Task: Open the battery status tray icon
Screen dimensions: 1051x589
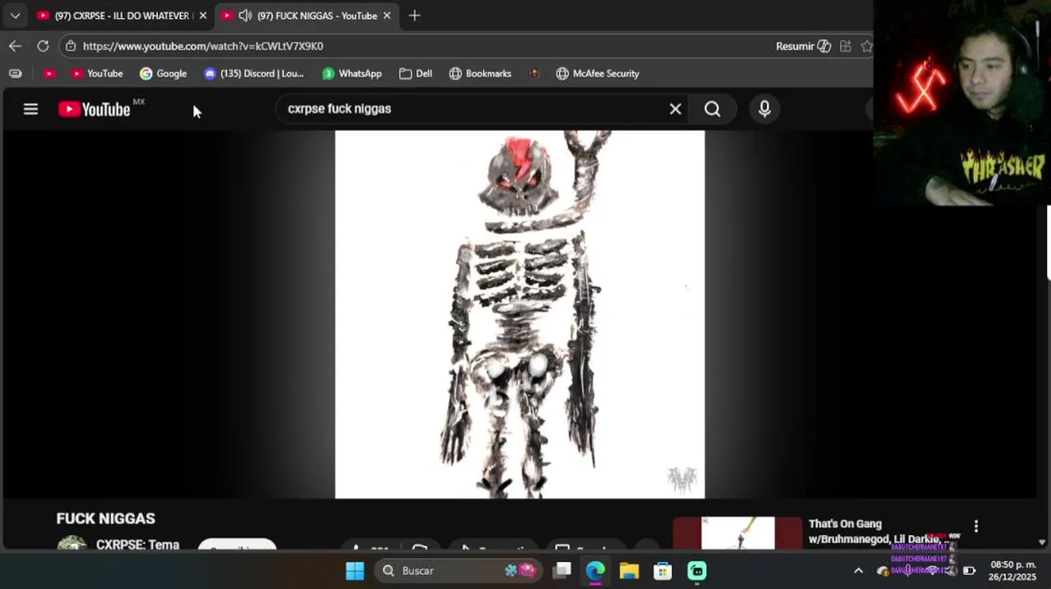Action: tap(969, 571)
